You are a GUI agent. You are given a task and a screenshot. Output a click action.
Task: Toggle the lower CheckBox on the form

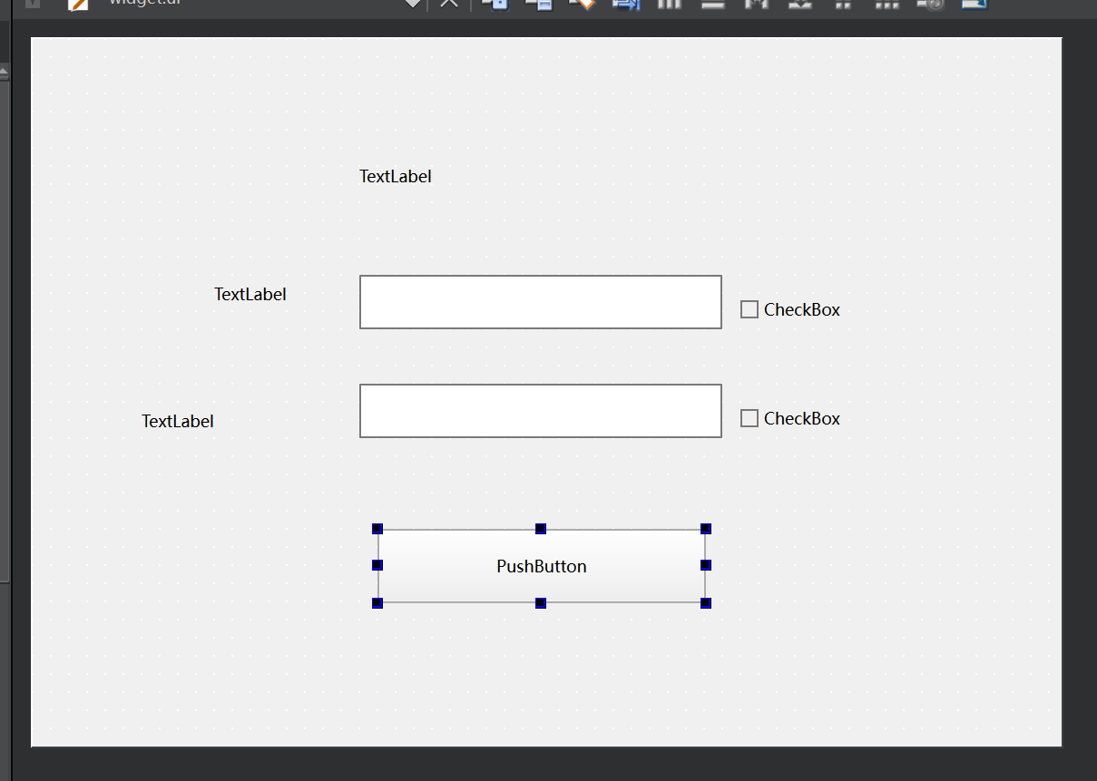(749, 419)
